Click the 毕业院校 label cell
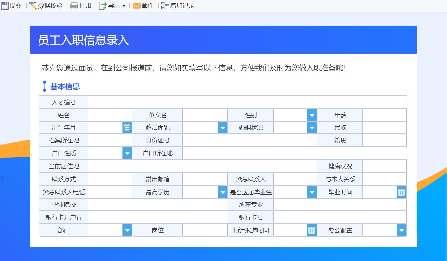The image size is (447, 261). click(64, 204)
